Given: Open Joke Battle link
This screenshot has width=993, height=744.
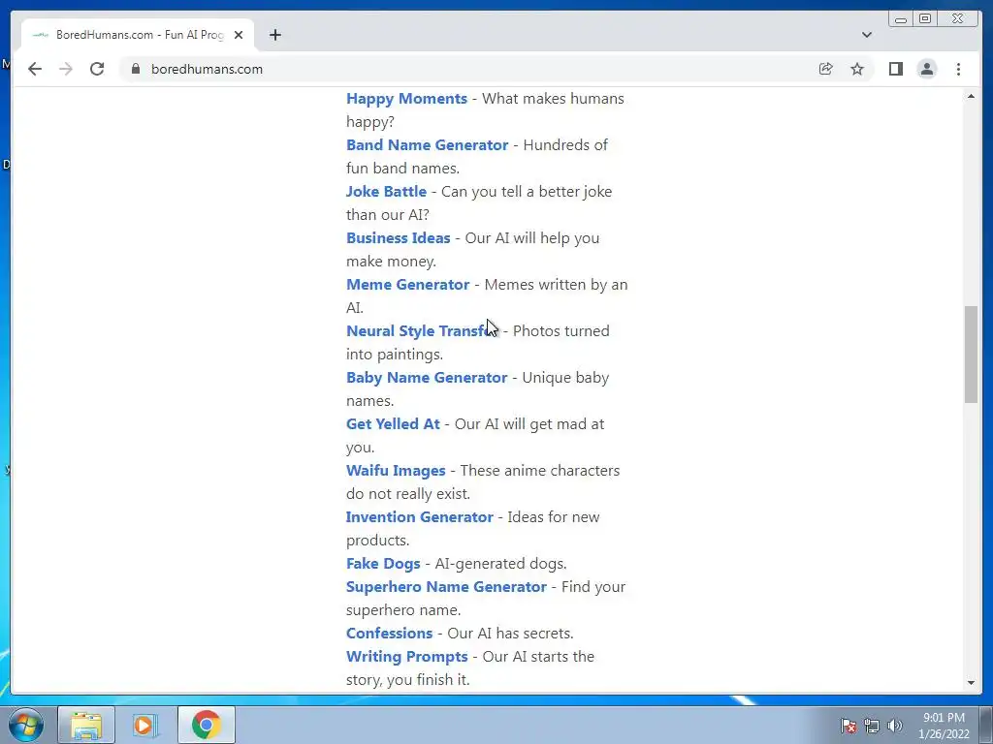Looking at the screenshot, I should coord(386,191).
